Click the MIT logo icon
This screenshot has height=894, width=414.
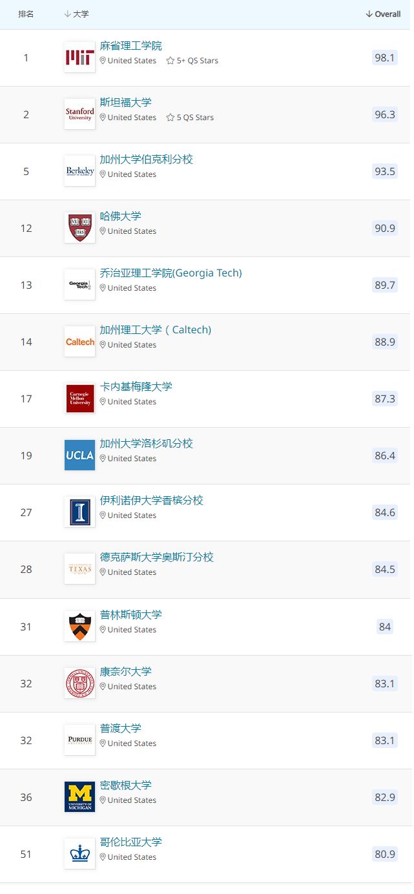tap(79, 57)
